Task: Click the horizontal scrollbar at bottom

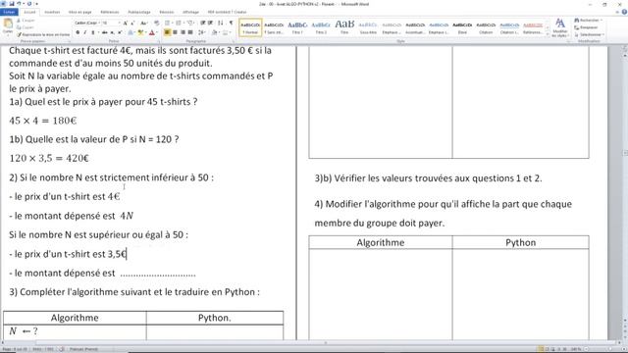Action: tap(312, 342)
